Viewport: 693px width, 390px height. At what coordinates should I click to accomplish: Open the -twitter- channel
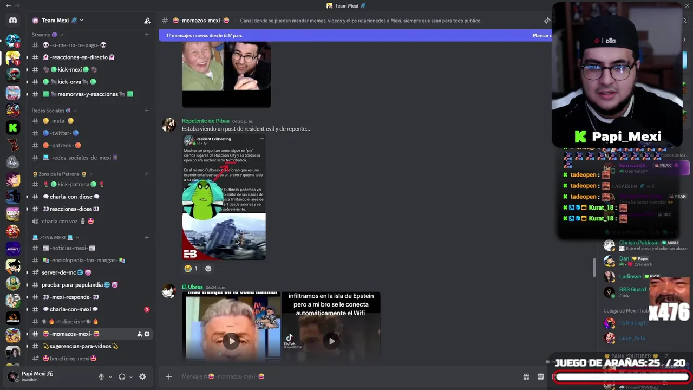90,133
